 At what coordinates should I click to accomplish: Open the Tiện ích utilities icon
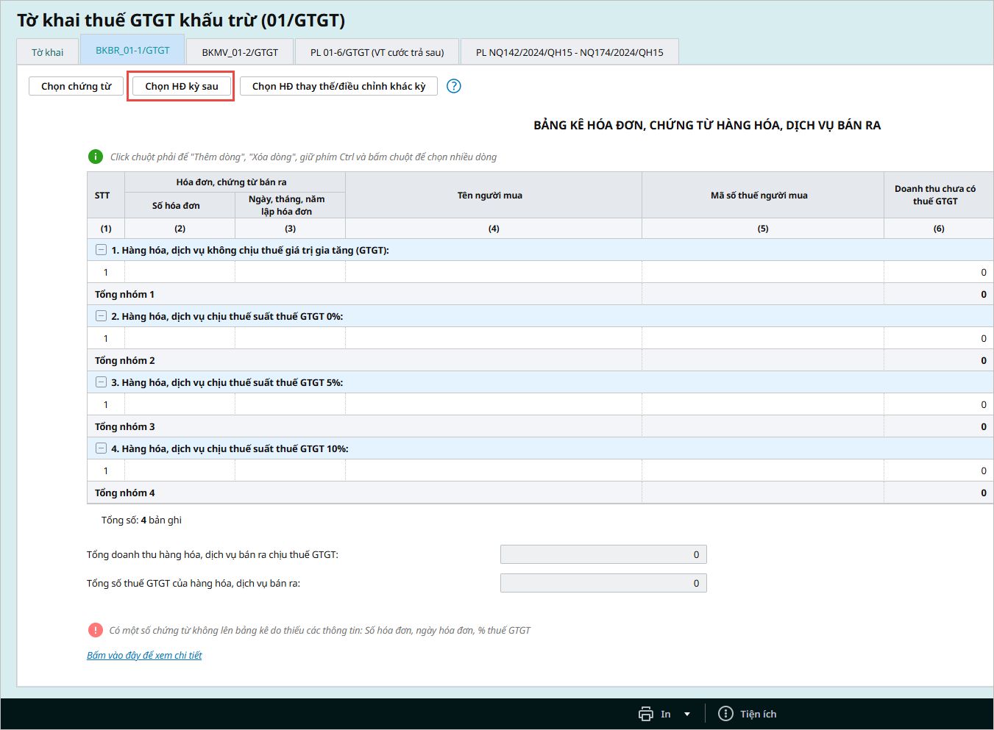[x=725, y=714]
